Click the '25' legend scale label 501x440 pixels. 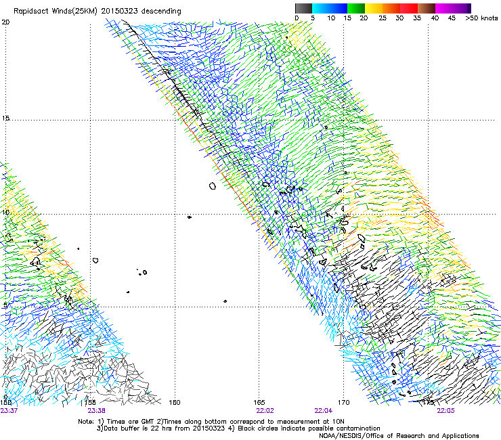coord(383,18)
